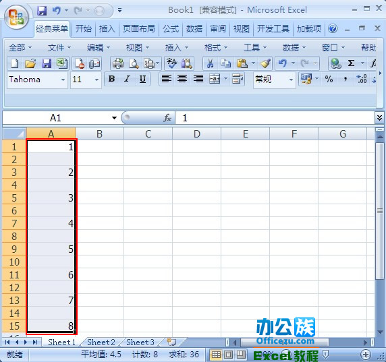The height and width of the screenshot is (362, 386).
Task: Click the Save icon in classic toolbar
Action: tap(47, 63)
